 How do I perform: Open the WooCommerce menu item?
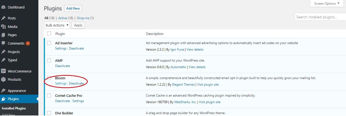(19, 71)
